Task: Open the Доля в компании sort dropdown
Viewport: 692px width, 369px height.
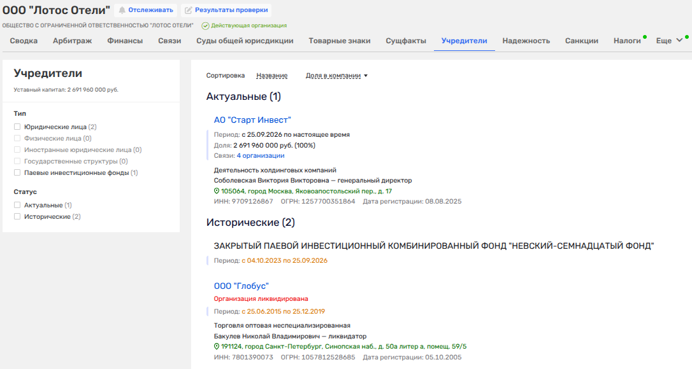Action: pyautogui.click(x=336, y=75)
